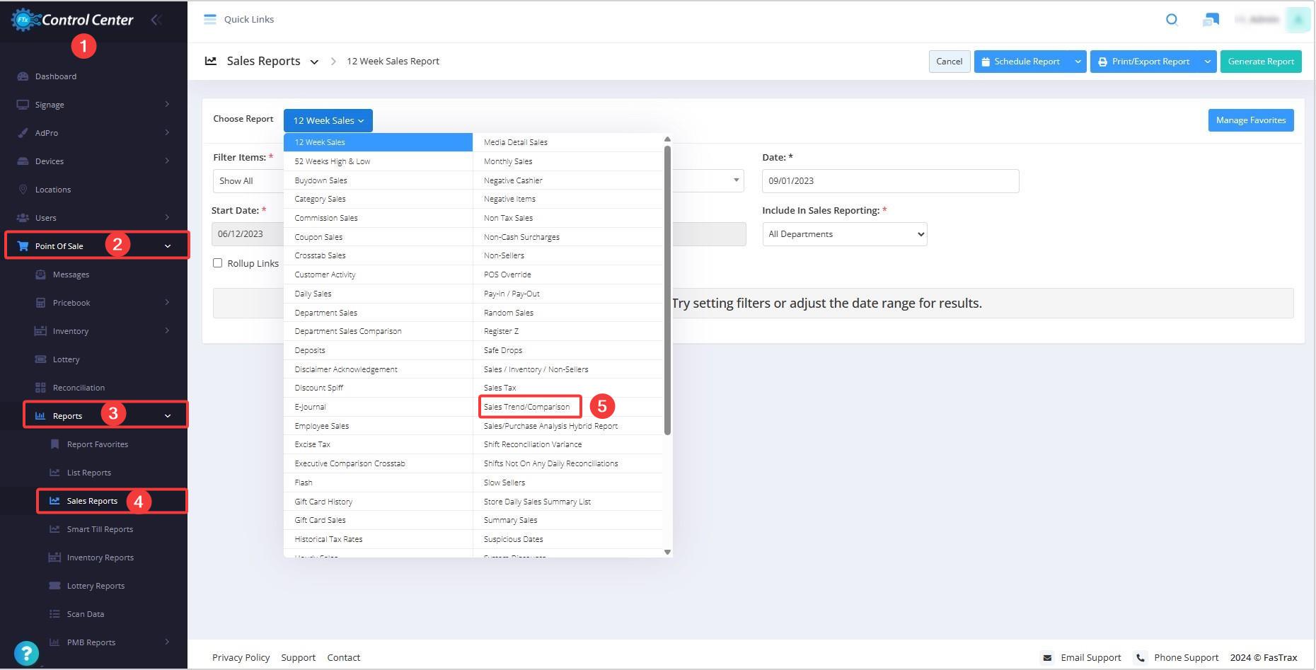Choose Department Sales Comparison report
1316x670 pixels.
click(347, 331)
